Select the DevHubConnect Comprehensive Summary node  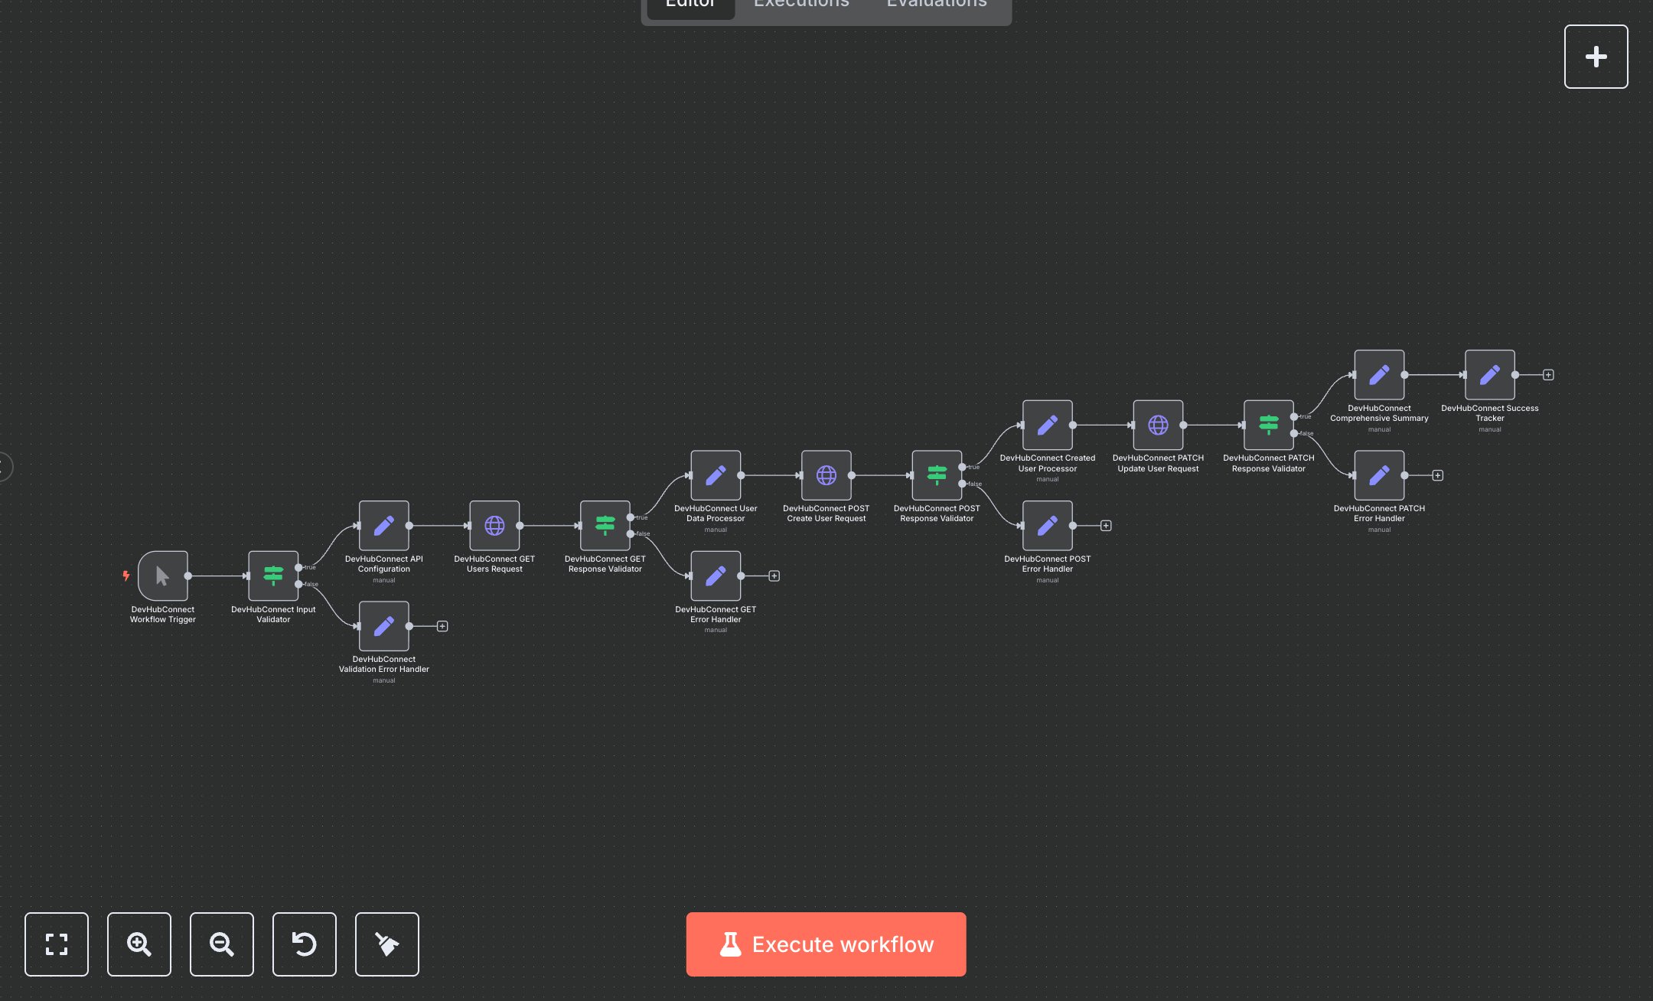1378,375
